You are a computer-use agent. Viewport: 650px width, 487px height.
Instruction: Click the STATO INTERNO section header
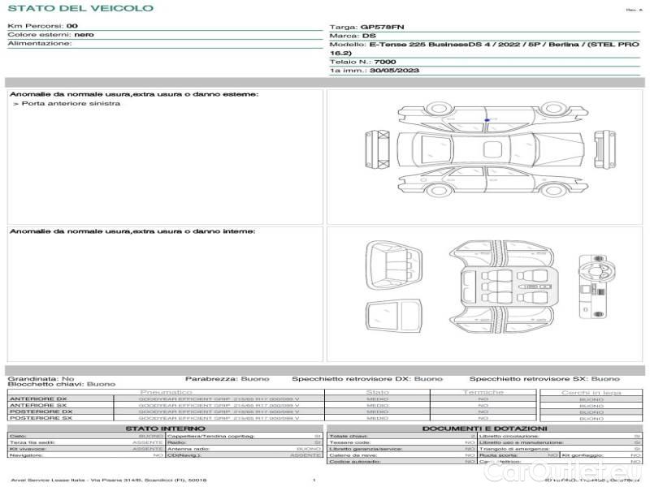(165, 429)
